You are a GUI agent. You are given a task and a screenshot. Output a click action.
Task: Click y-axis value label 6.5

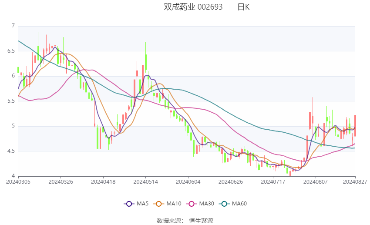[x=11, y=51]
